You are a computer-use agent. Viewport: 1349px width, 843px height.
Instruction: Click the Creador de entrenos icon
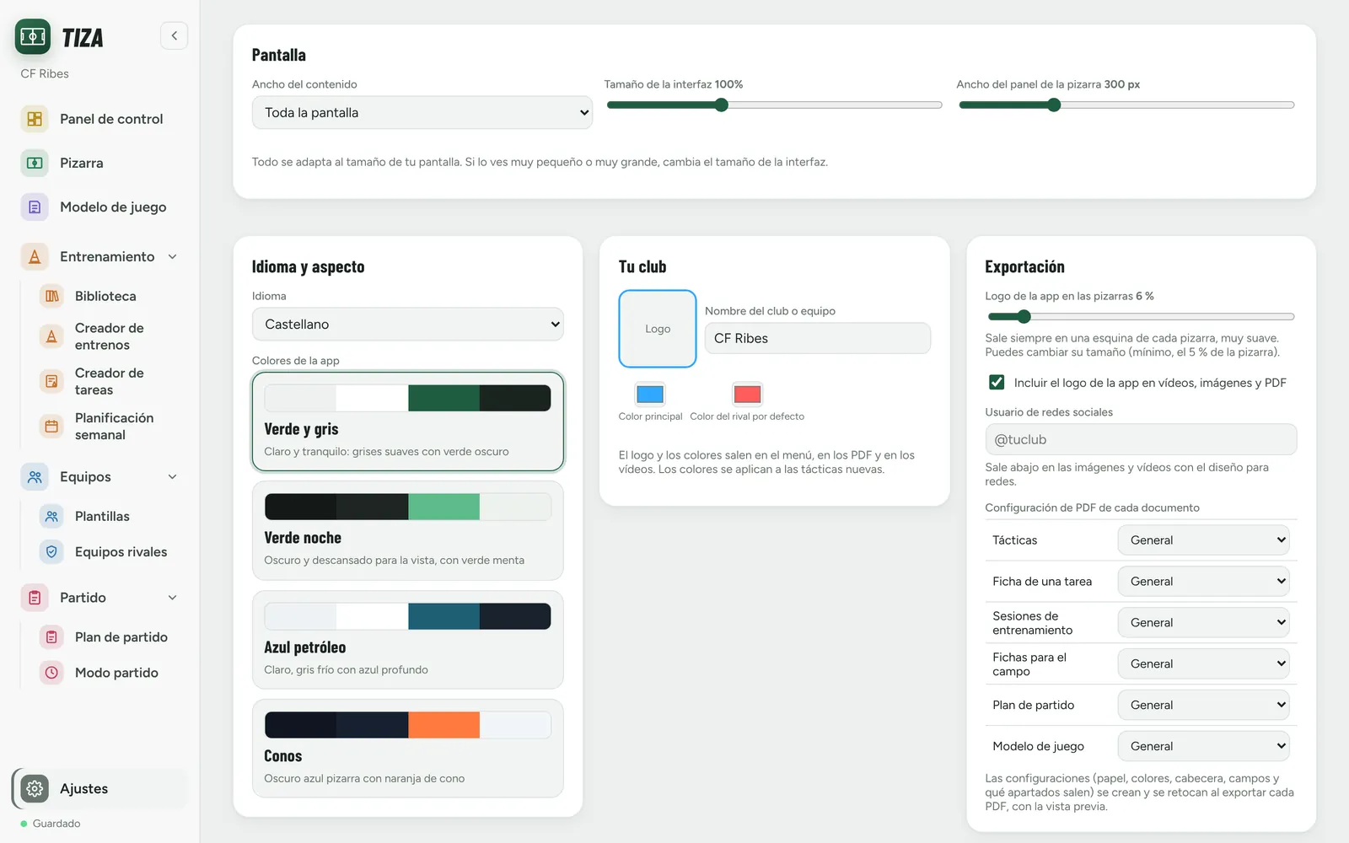[51, 336]
